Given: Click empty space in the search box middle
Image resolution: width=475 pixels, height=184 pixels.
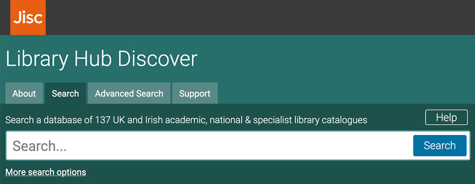Looking at the screenshot, I should tap(237, 146).
